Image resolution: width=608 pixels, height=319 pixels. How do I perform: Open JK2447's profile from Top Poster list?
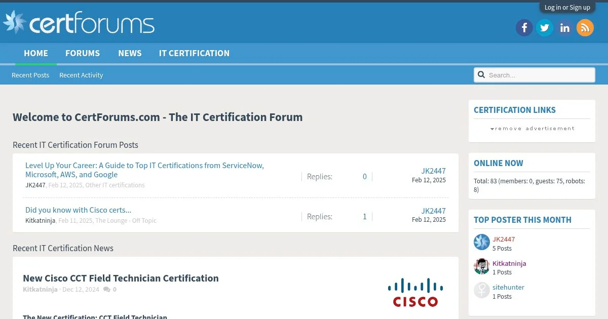[504, 239]
